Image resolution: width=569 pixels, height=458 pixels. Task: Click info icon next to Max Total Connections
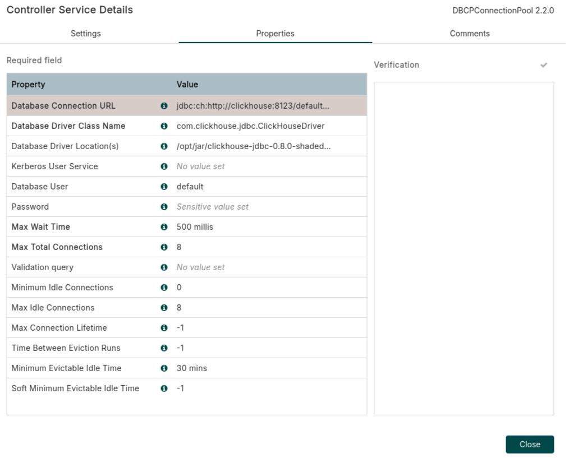pos(164,247)
